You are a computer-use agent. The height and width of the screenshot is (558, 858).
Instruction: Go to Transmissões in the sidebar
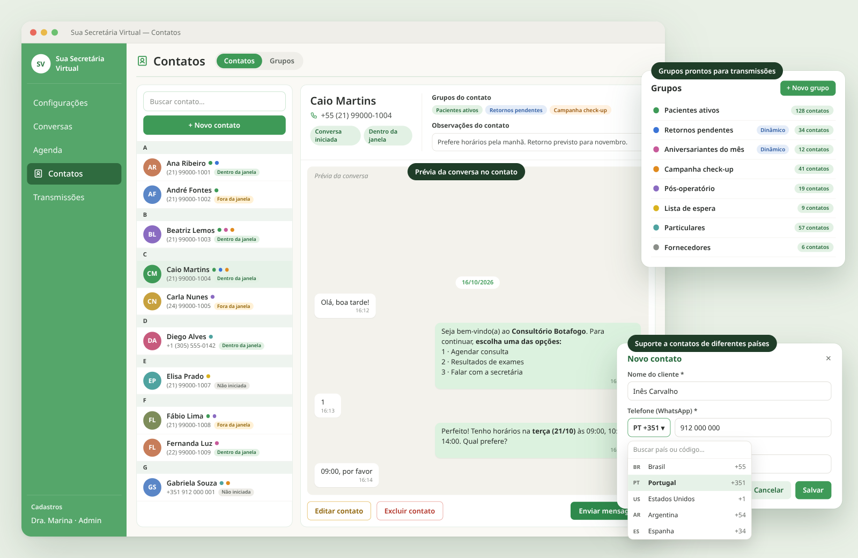coord(74,197)
